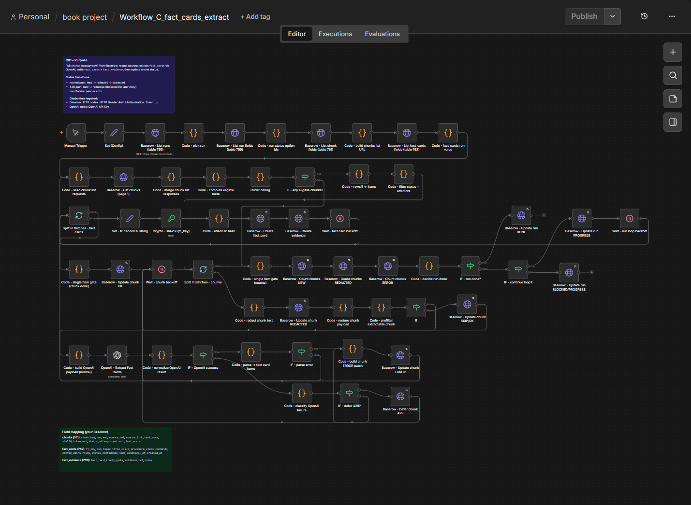This screenshot has height=505, width=691.
Task: Select the Set (Config) node
Action: 113,132
